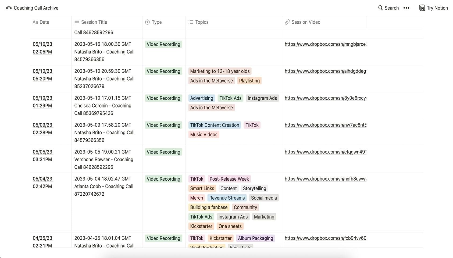Open the 04/25/23 02:21PM date entry
This screenshot has height=258, width=453.
pos(42,242)
